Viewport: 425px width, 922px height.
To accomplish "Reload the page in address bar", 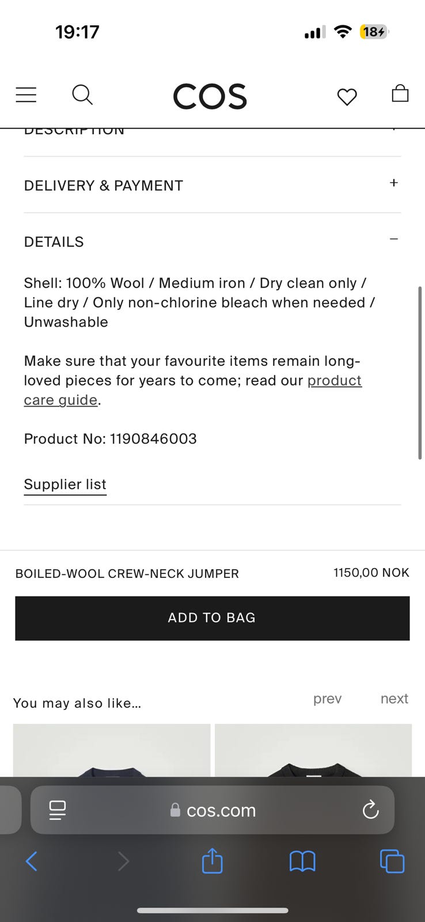I will click(x=370, y=810).
